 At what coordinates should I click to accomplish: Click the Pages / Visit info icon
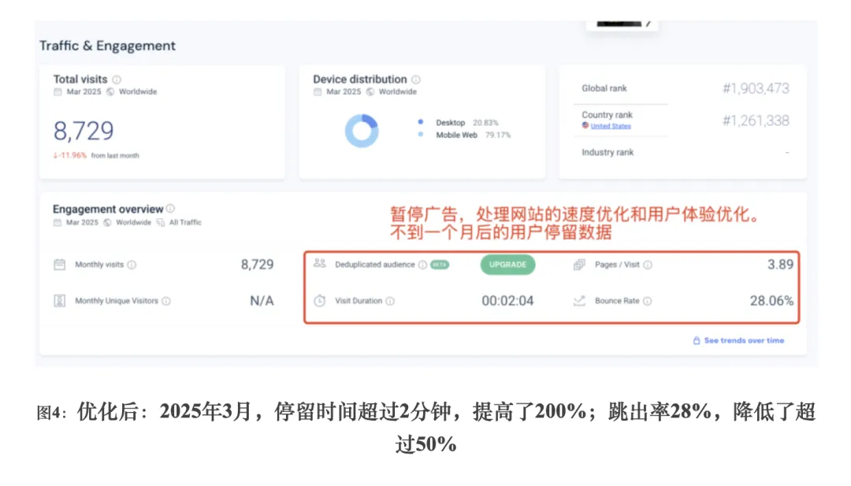tap(648, 265)
